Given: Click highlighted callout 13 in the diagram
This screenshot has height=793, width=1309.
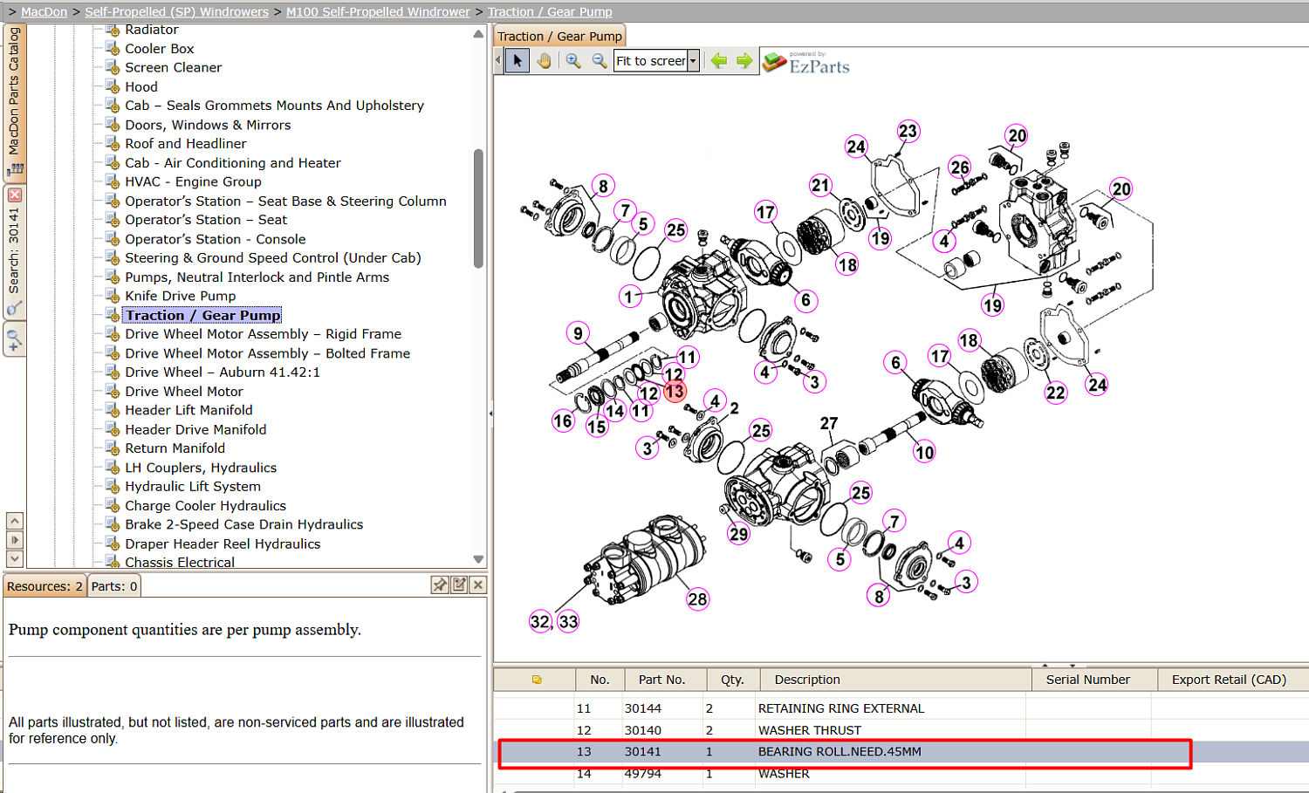Looking at the screenshot, I should coord(675,392).
